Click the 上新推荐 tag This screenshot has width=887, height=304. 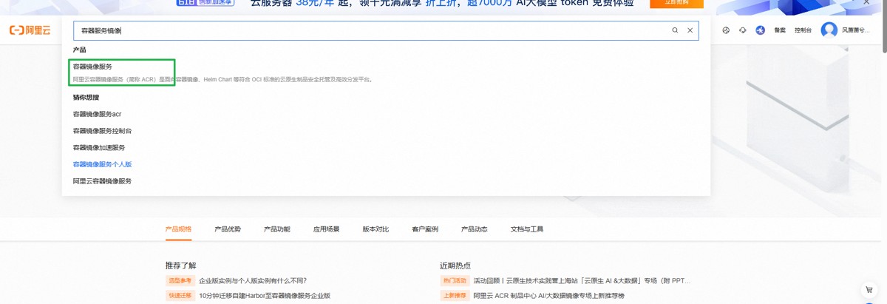coord(455,296)
